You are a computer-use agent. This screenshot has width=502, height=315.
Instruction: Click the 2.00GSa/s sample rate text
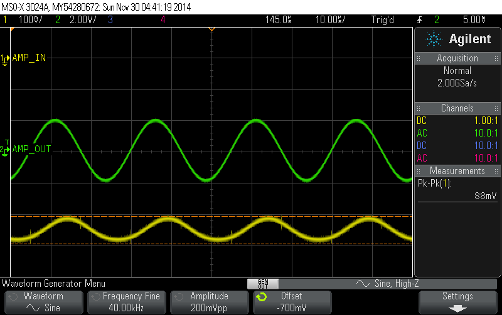pos(457,83)
